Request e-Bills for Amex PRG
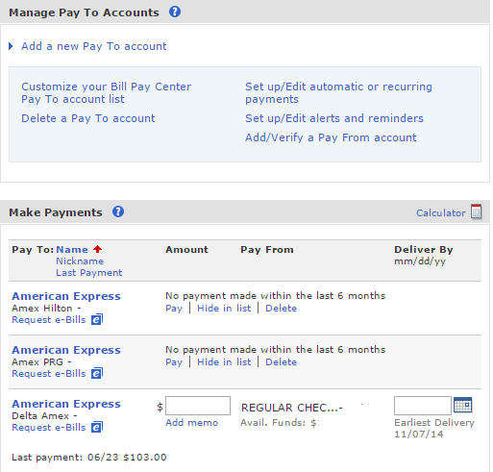 coord(49,374)
